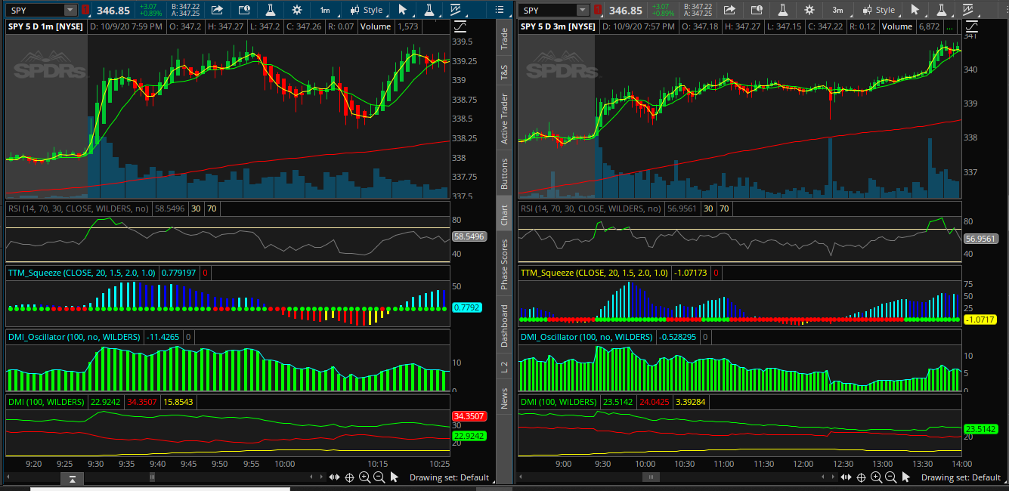
Task: Click the left chart's horizontal scrollbar thumb
Action: tap(152, 477)
